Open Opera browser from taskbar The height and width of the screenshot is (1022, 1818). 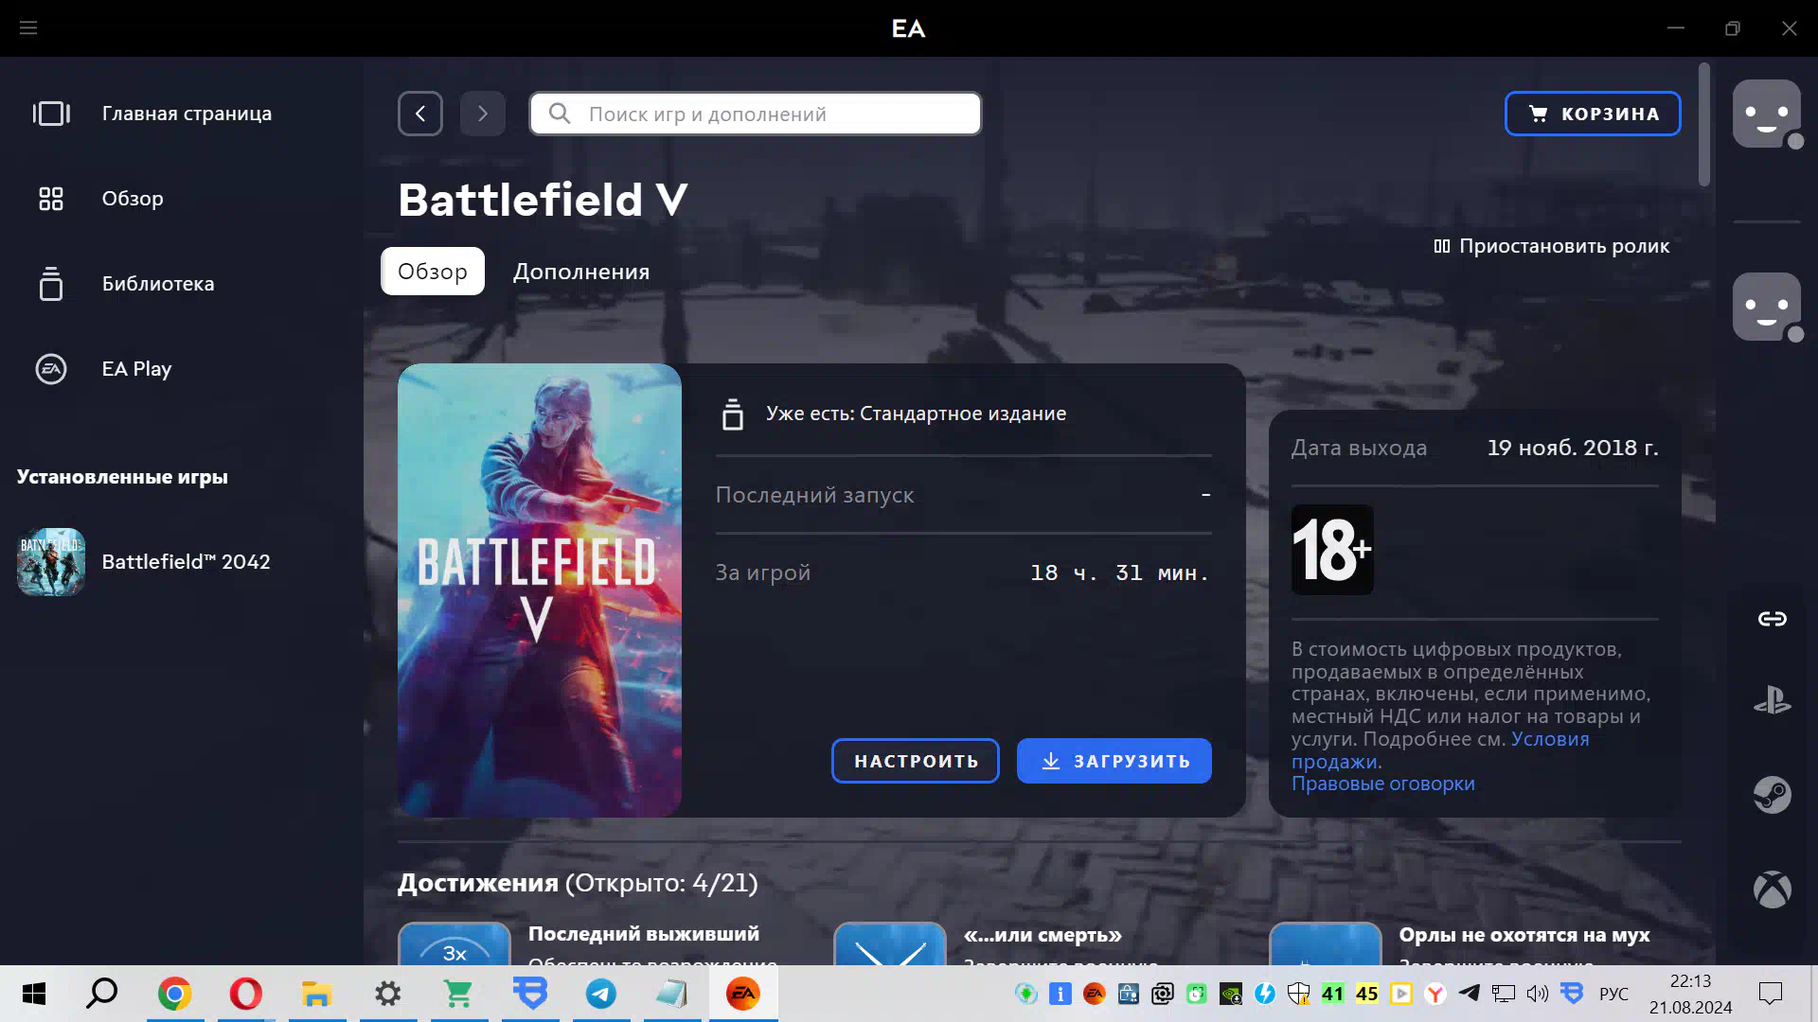[x=246, y=994]
